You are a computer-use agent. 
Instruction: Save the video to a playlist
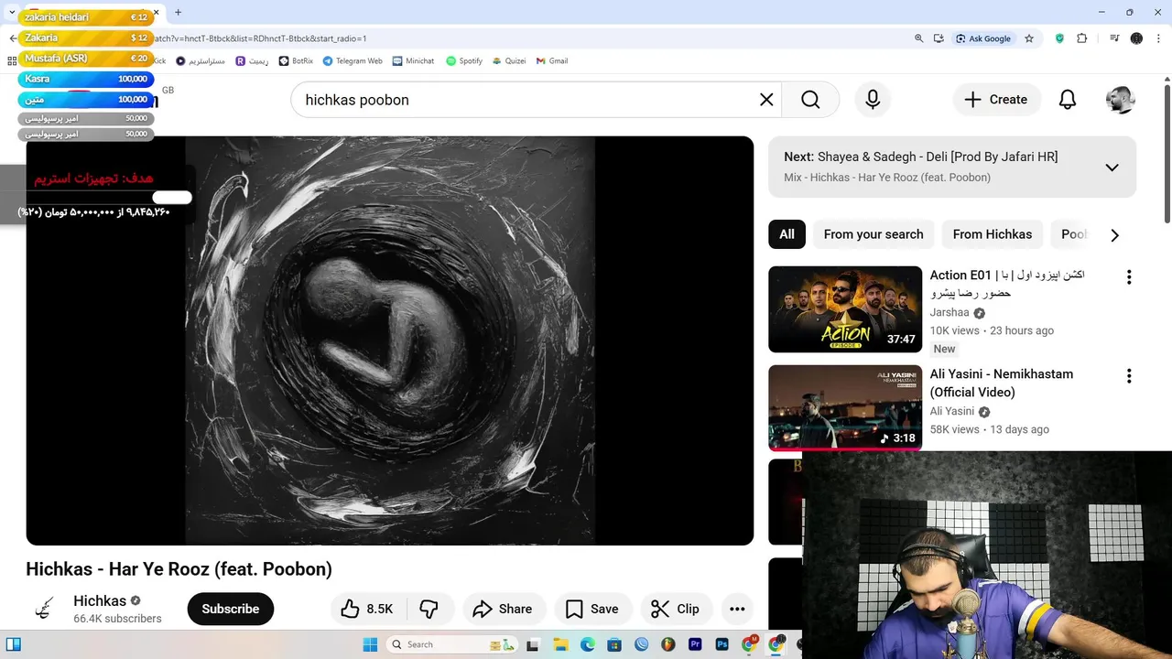click(x=591, y=609)
